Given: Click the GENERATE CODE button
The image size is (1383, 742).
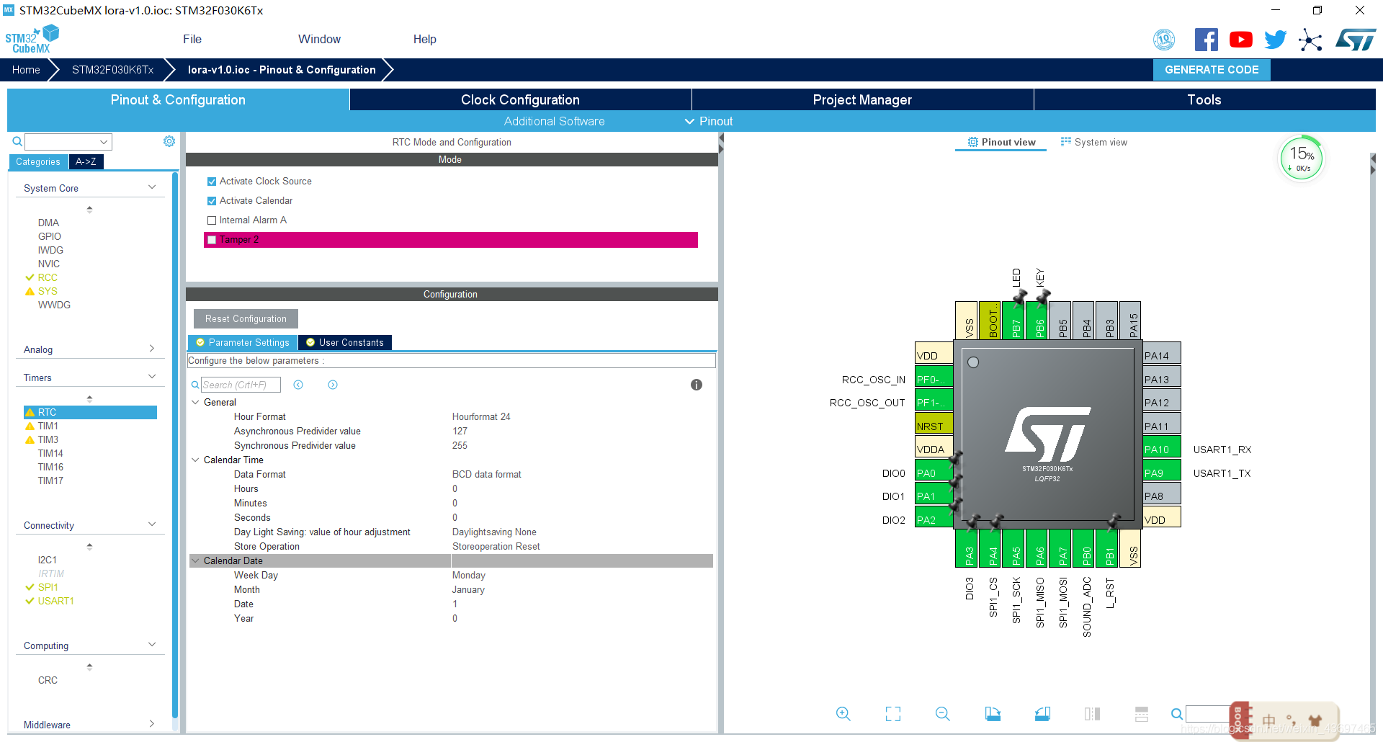Looking at the screenshot, I should pyautogui.click(x=1212, y=70).
